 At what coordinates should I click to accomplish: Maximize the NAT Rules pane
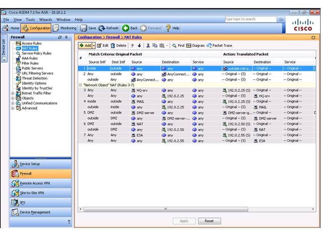tap(313, 37)
